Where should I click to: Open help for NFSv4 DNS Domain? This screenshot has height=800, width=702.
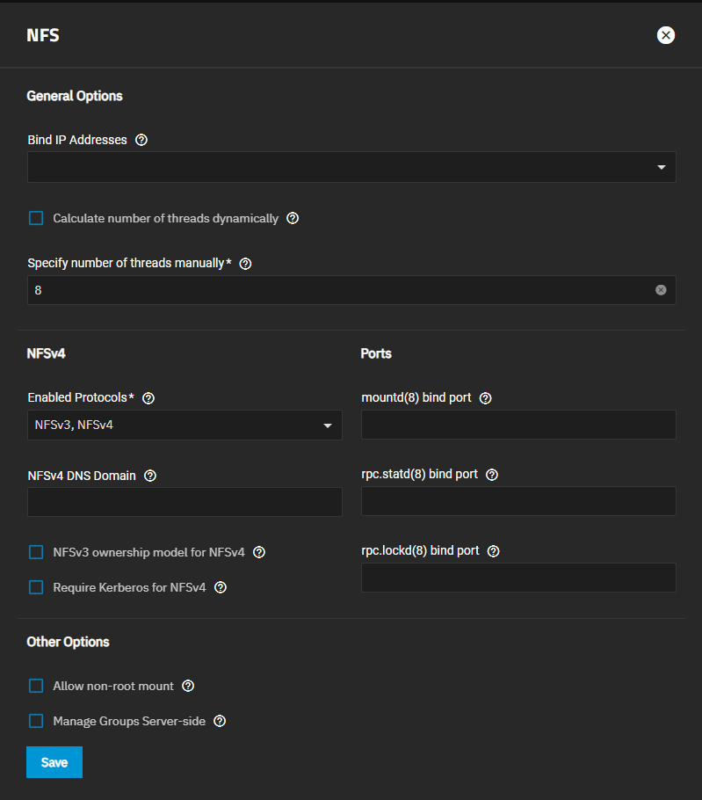pyautogui.click(x=150, y=476)
